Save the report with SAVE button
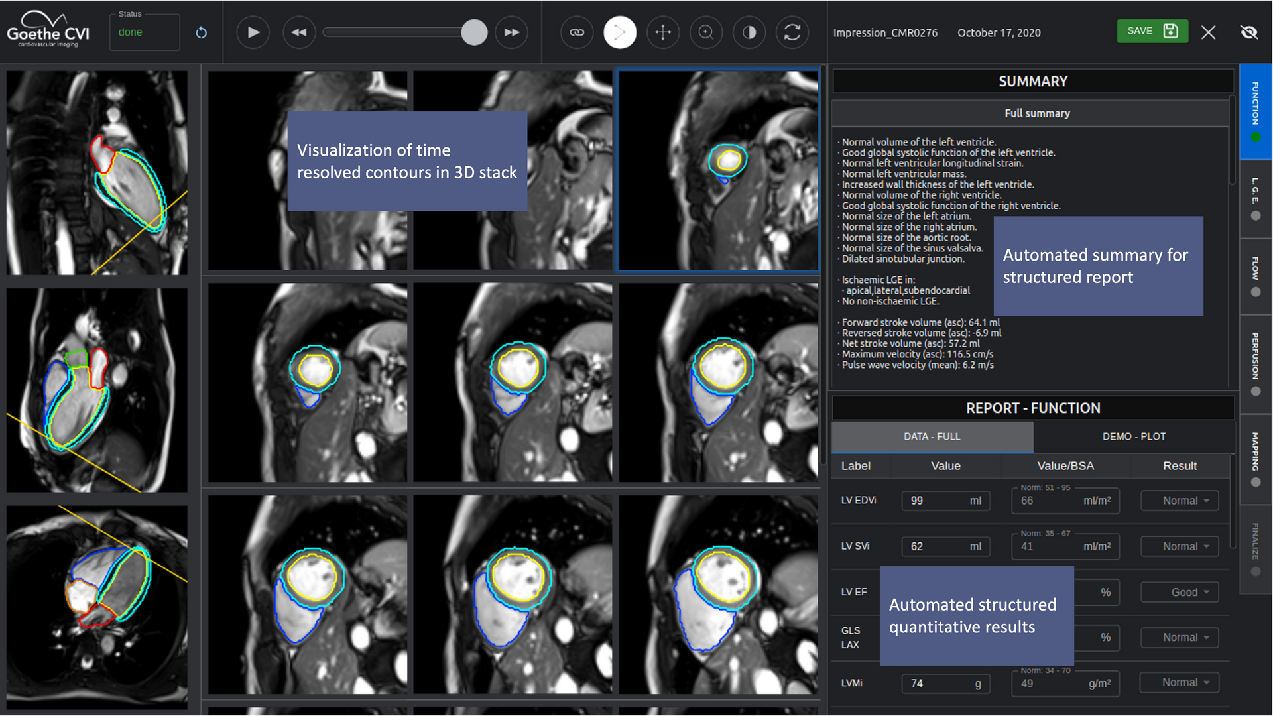The image size is (1273, 716). 1152,31
